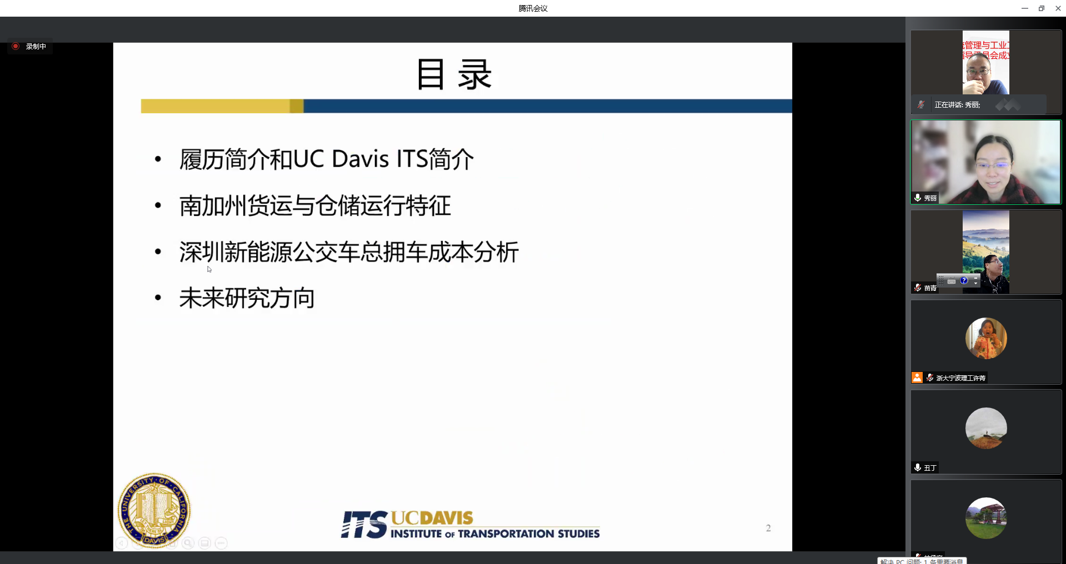Screen dimensions: 1066x564
Task: Click the previous slide arrow button
Action: pos(122,543)
